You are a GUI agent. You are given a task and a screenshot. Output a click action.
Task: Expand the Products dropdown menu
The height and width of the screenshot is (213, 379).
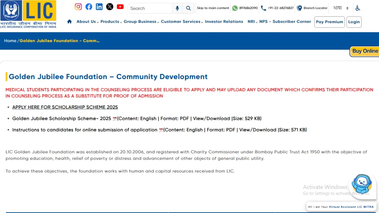click(x=111, y=22)
